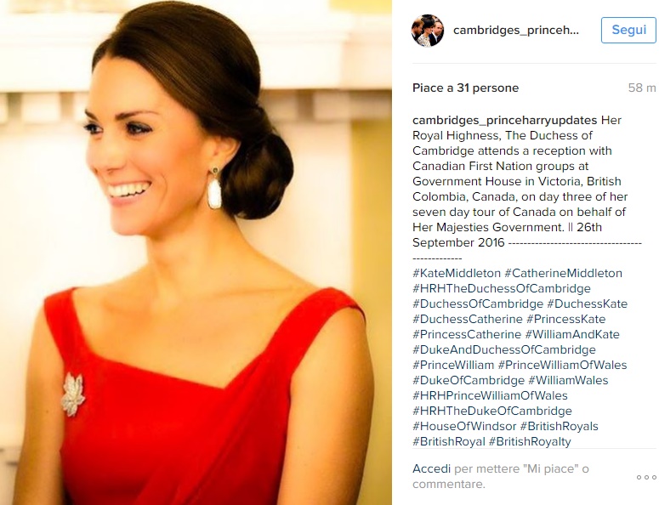Open the #BritishRoyals hashtag
659x505 pixels.
pos(559,426)
